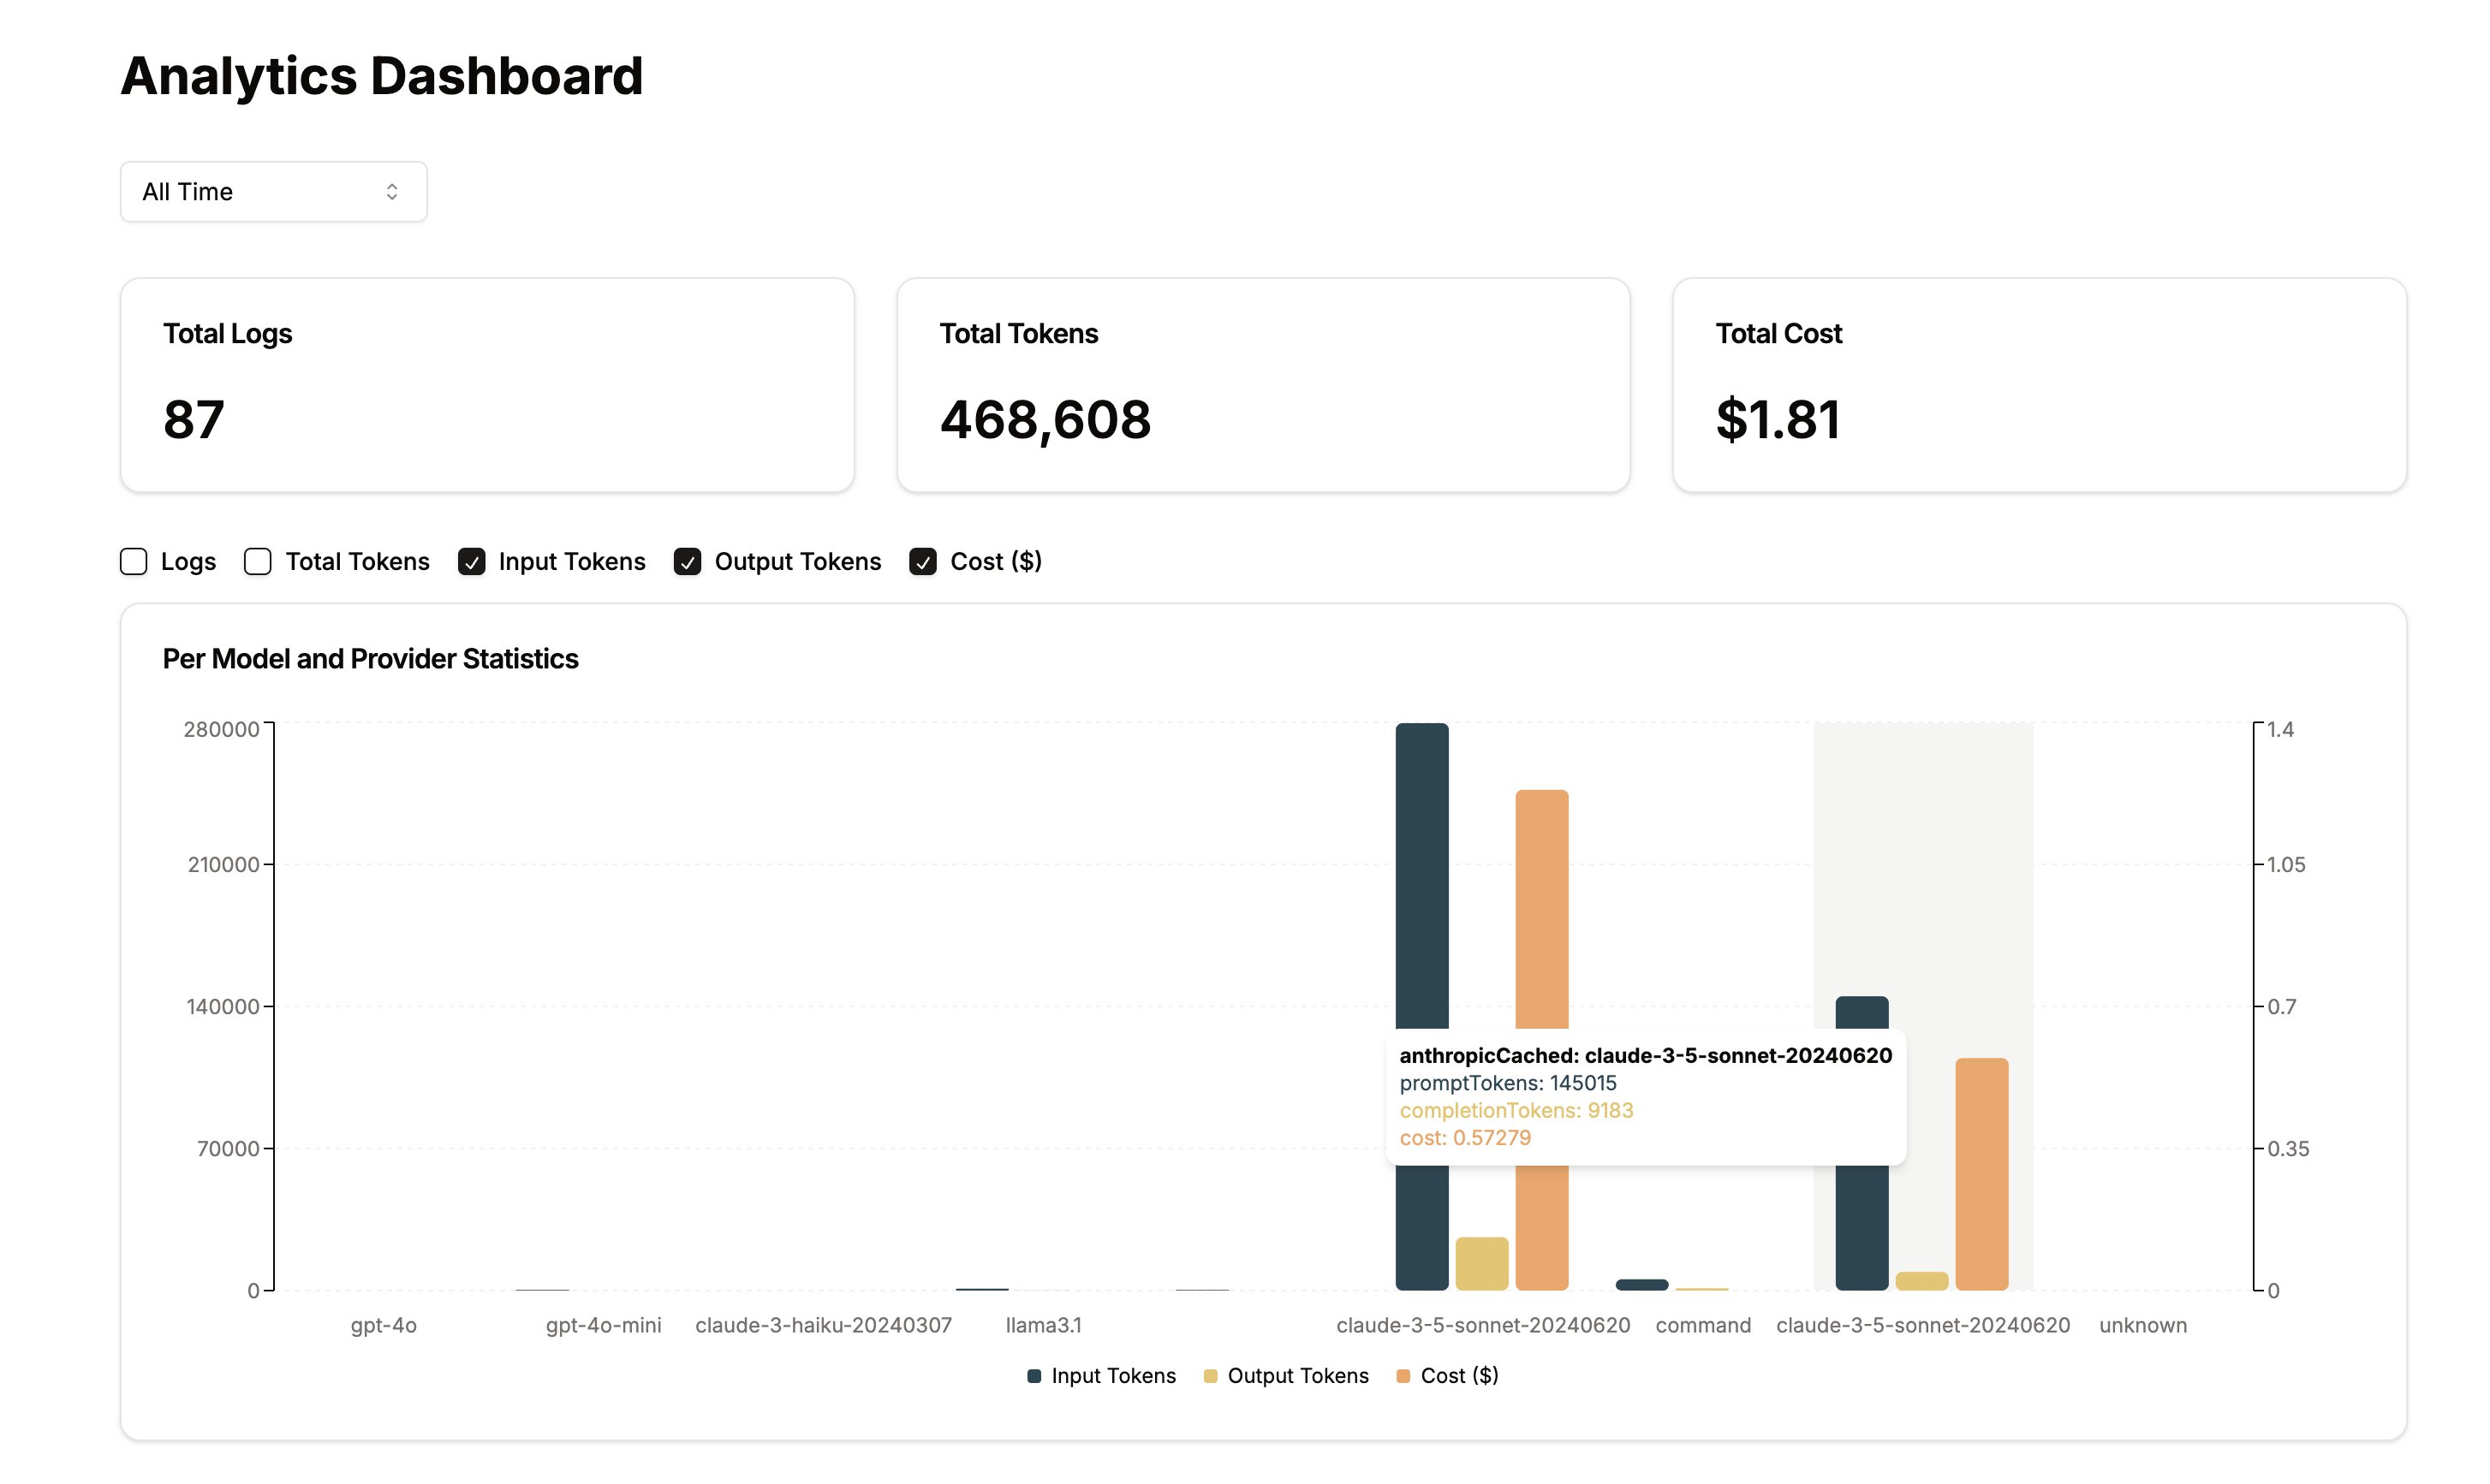Screen dimensions: 2490x1484
Task: Uncheck the Output Tokens checkbox
Action: point(688,562)
